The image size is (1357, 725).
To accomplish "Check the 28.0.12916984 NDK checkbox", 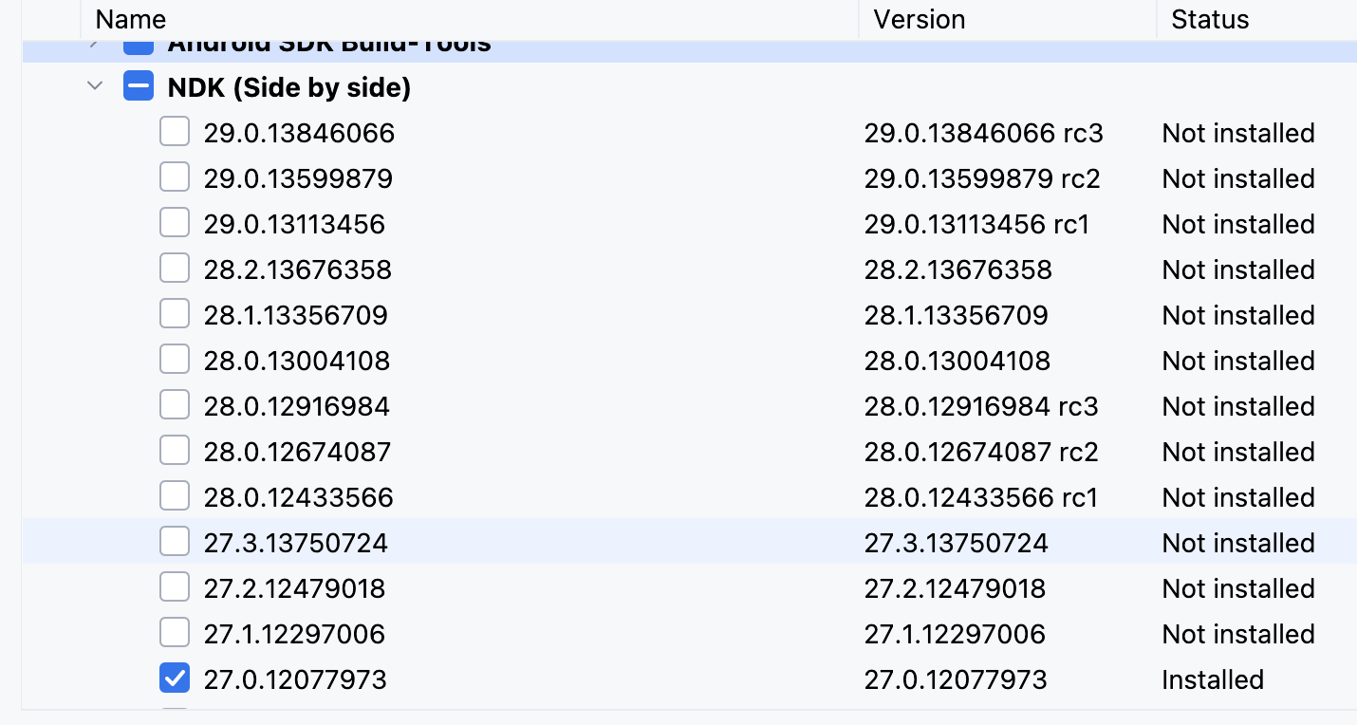I will pos(175,405).
